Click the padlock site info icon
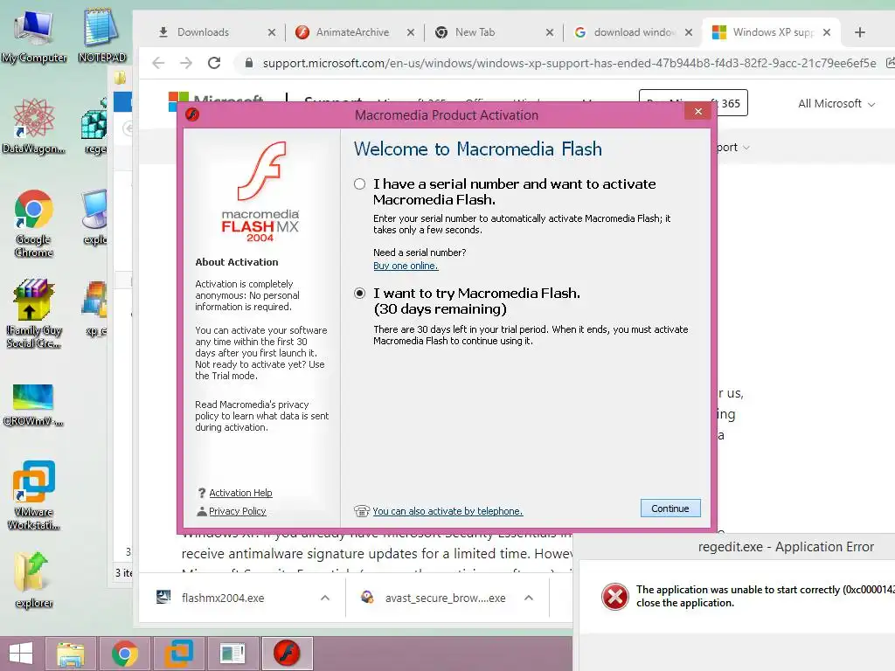The height and width of the screenshot is (671, 895). tap(248, 63)
